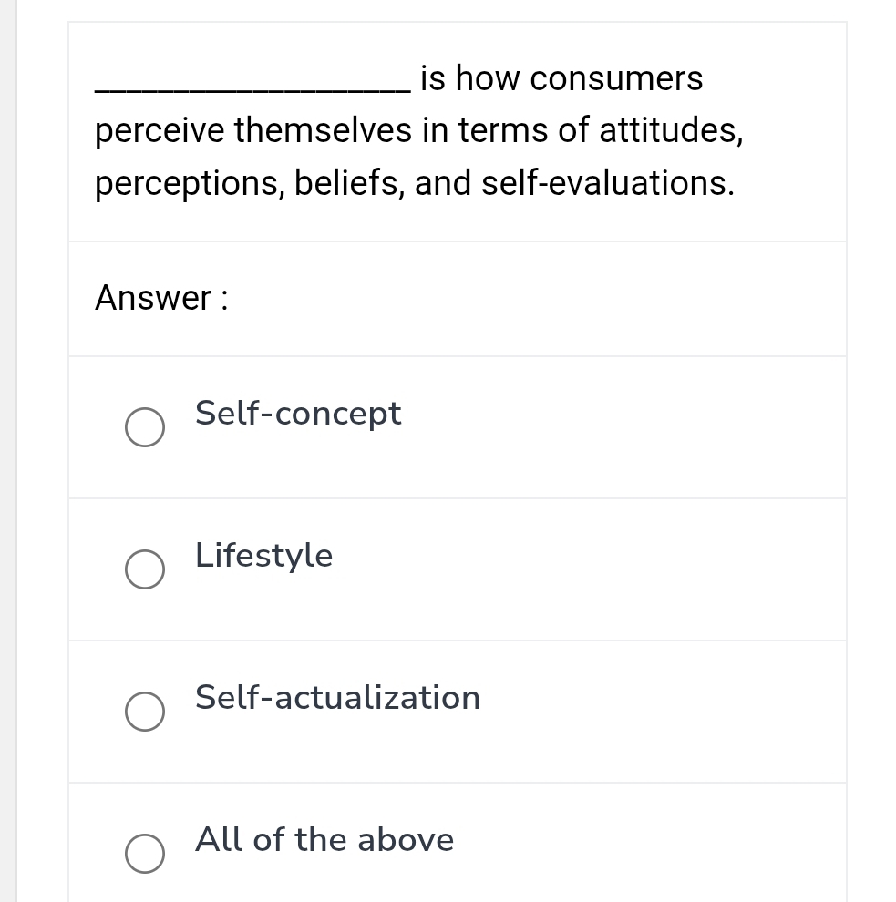Image resolution: width=896 pixels, height=902 pixels.
Task: Select the Self-concept radio button
Action: click(x=145, y=427)
